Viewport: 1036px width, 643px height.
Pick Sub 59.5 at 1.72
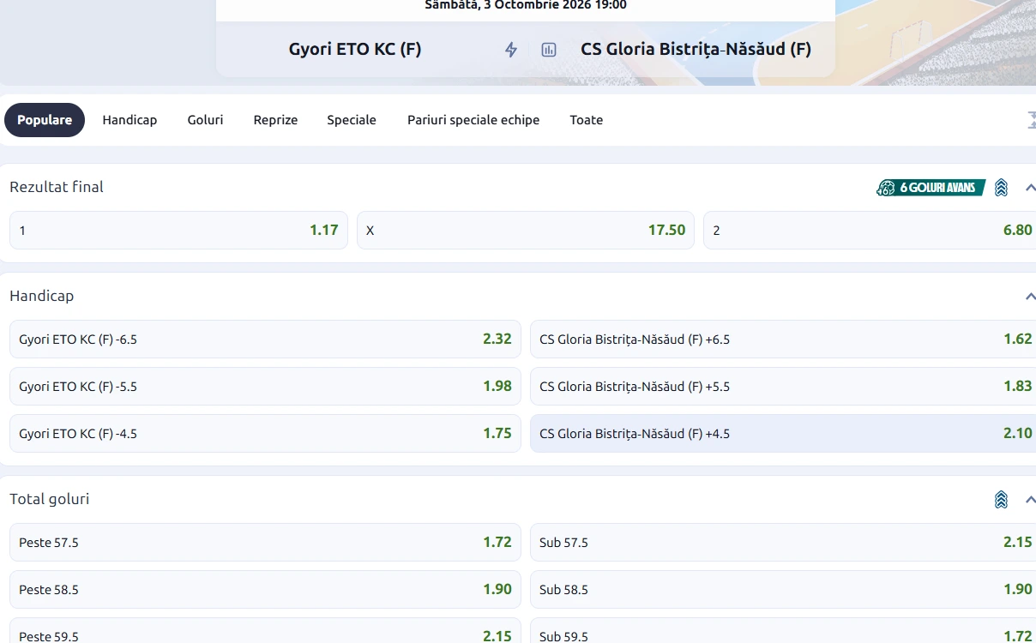783,631
